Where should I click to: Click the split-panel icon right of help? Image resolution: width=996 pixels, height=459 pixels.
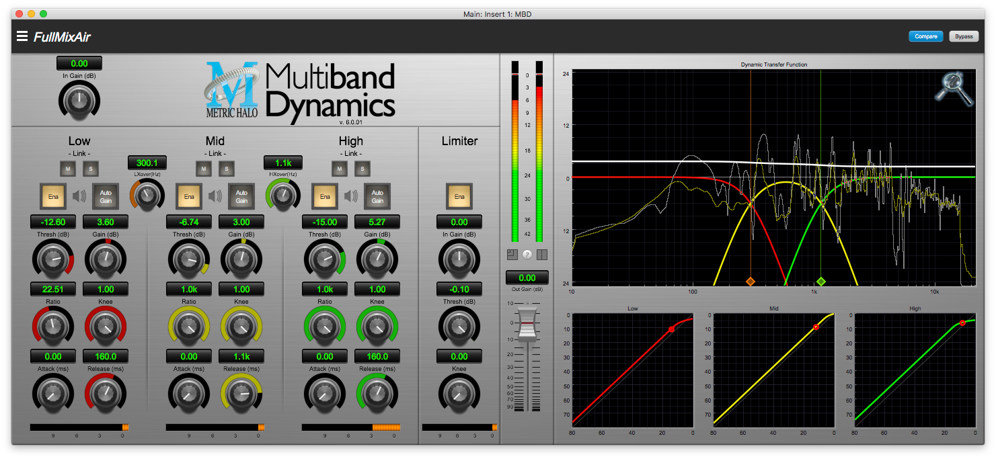click(542, 255)
